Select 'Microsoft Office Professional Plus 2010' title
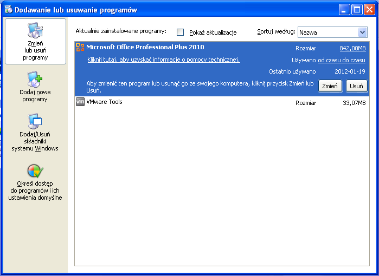 coord(145,47)
